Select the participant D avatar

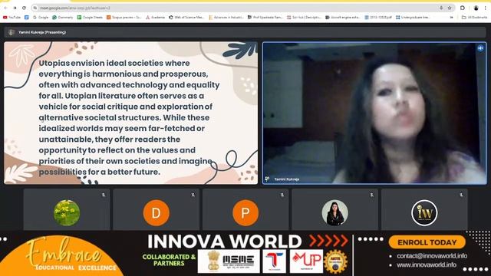pyautogui.click(x=157, y=213)
